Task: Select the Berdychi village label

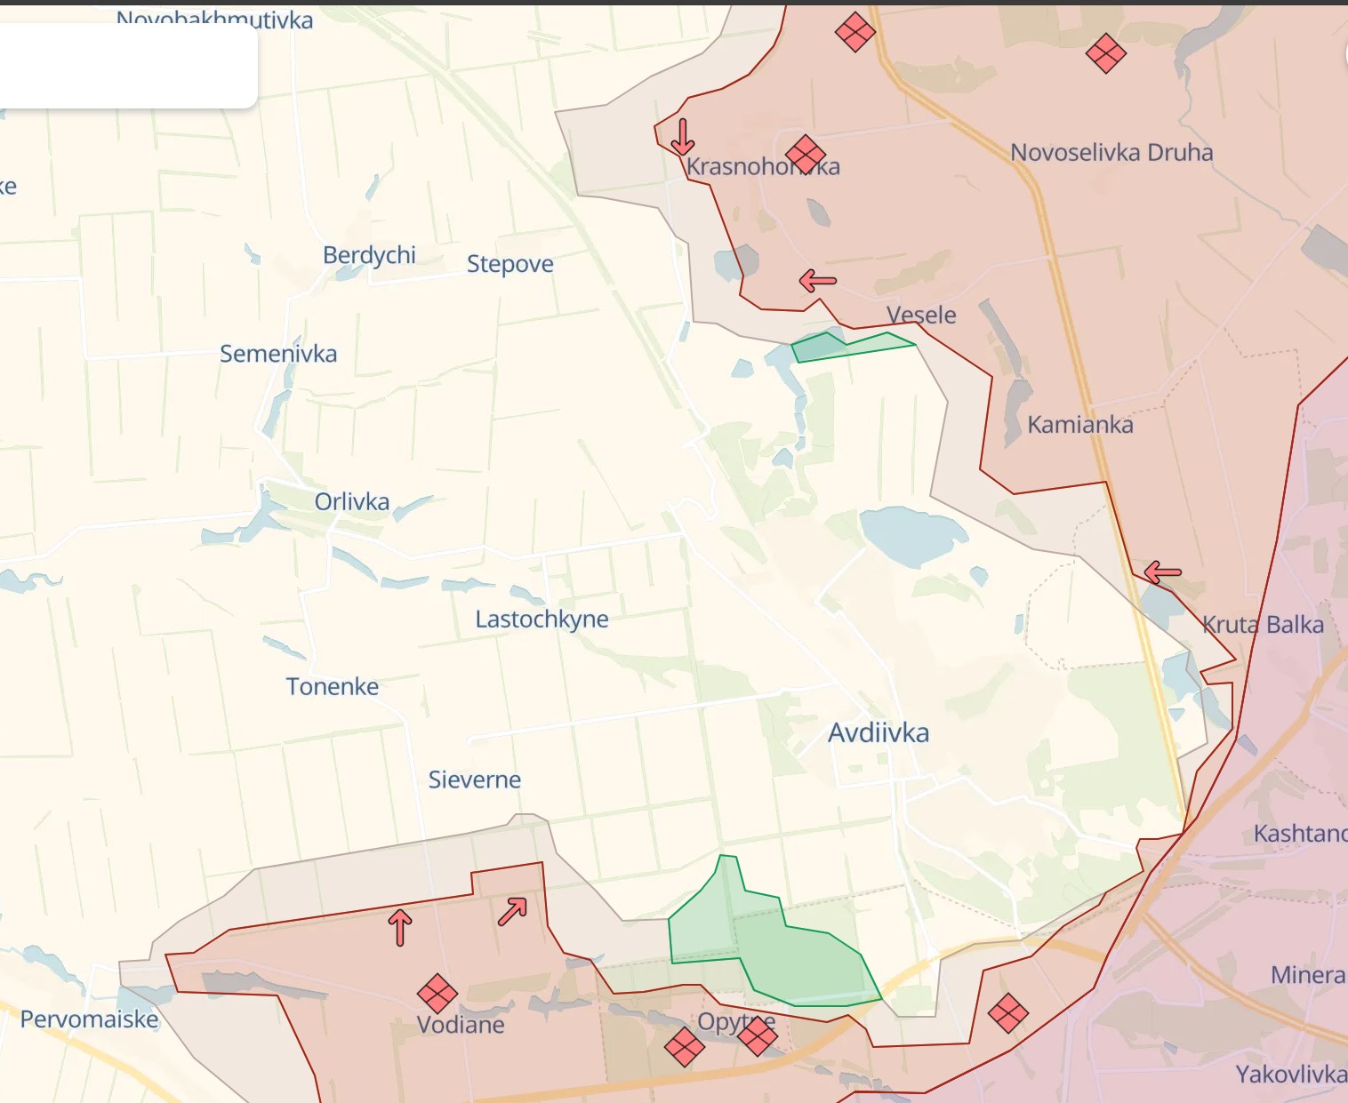Action: pos(369,255)
